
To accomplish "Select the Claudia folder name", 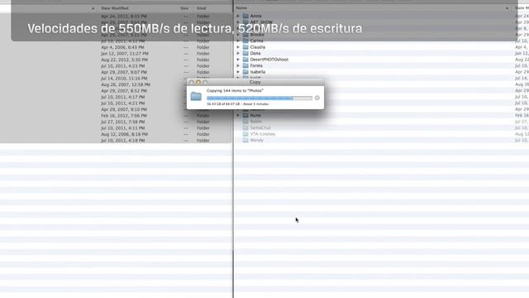I will 258,47.
